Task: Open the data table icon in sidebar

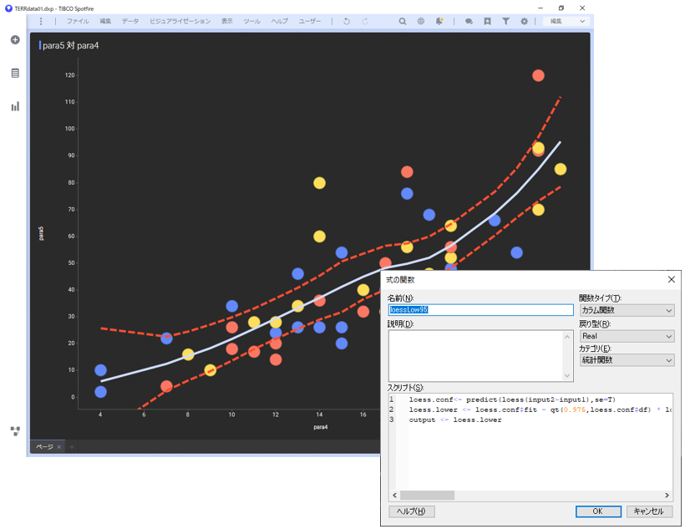Action: [x=15, y=73]
